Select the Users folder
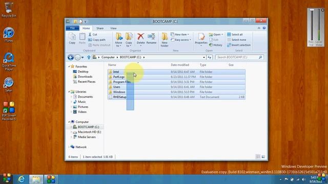This screenshot has width=328, height=184. tap(176, 87)
